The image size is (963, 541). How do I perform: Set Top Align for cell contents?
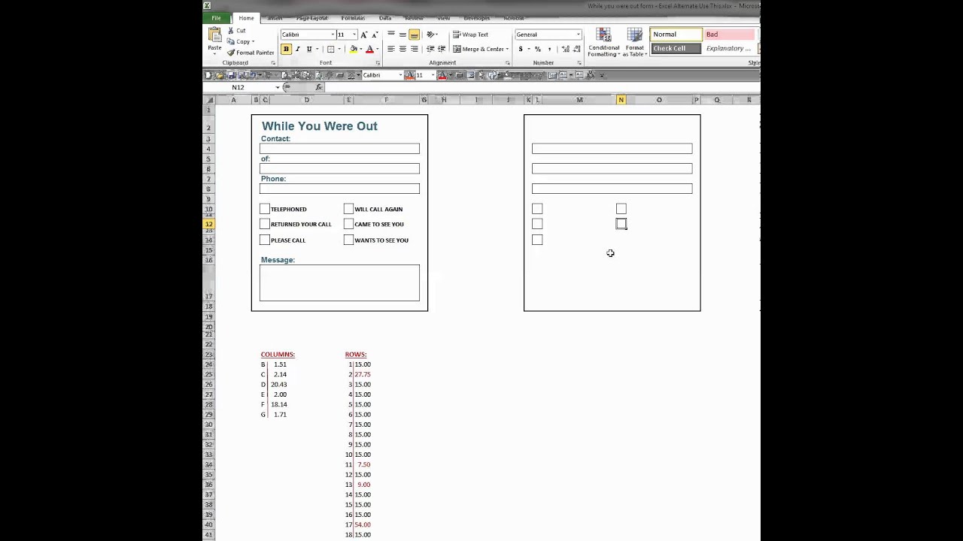(x=391, y=35)
